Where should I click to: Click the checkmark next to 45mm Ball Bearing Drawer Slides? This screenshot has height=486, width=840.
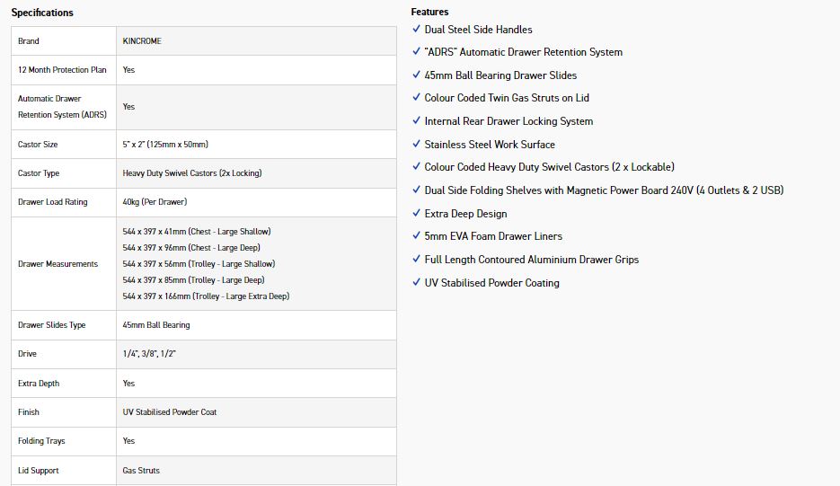416,75
